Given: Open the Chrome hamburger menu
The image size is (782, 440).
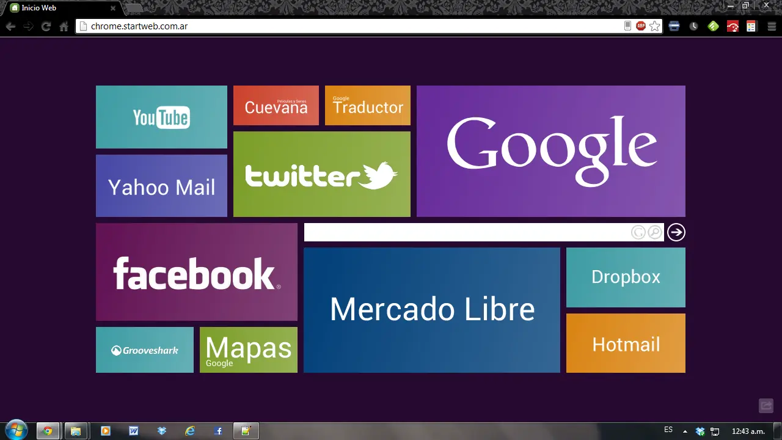Looking at the screenshot, I should tap(772, 26).
